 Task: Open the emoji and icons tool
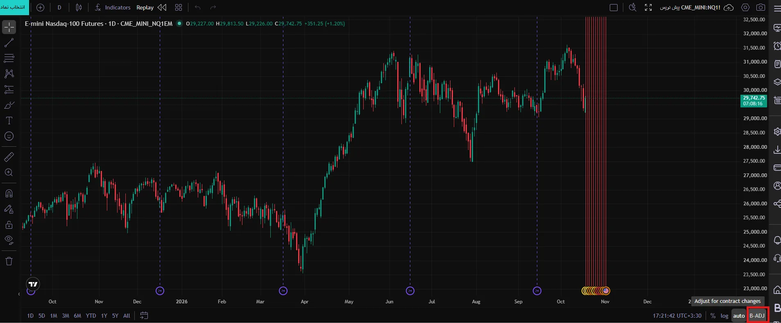[x=9, y=136]
